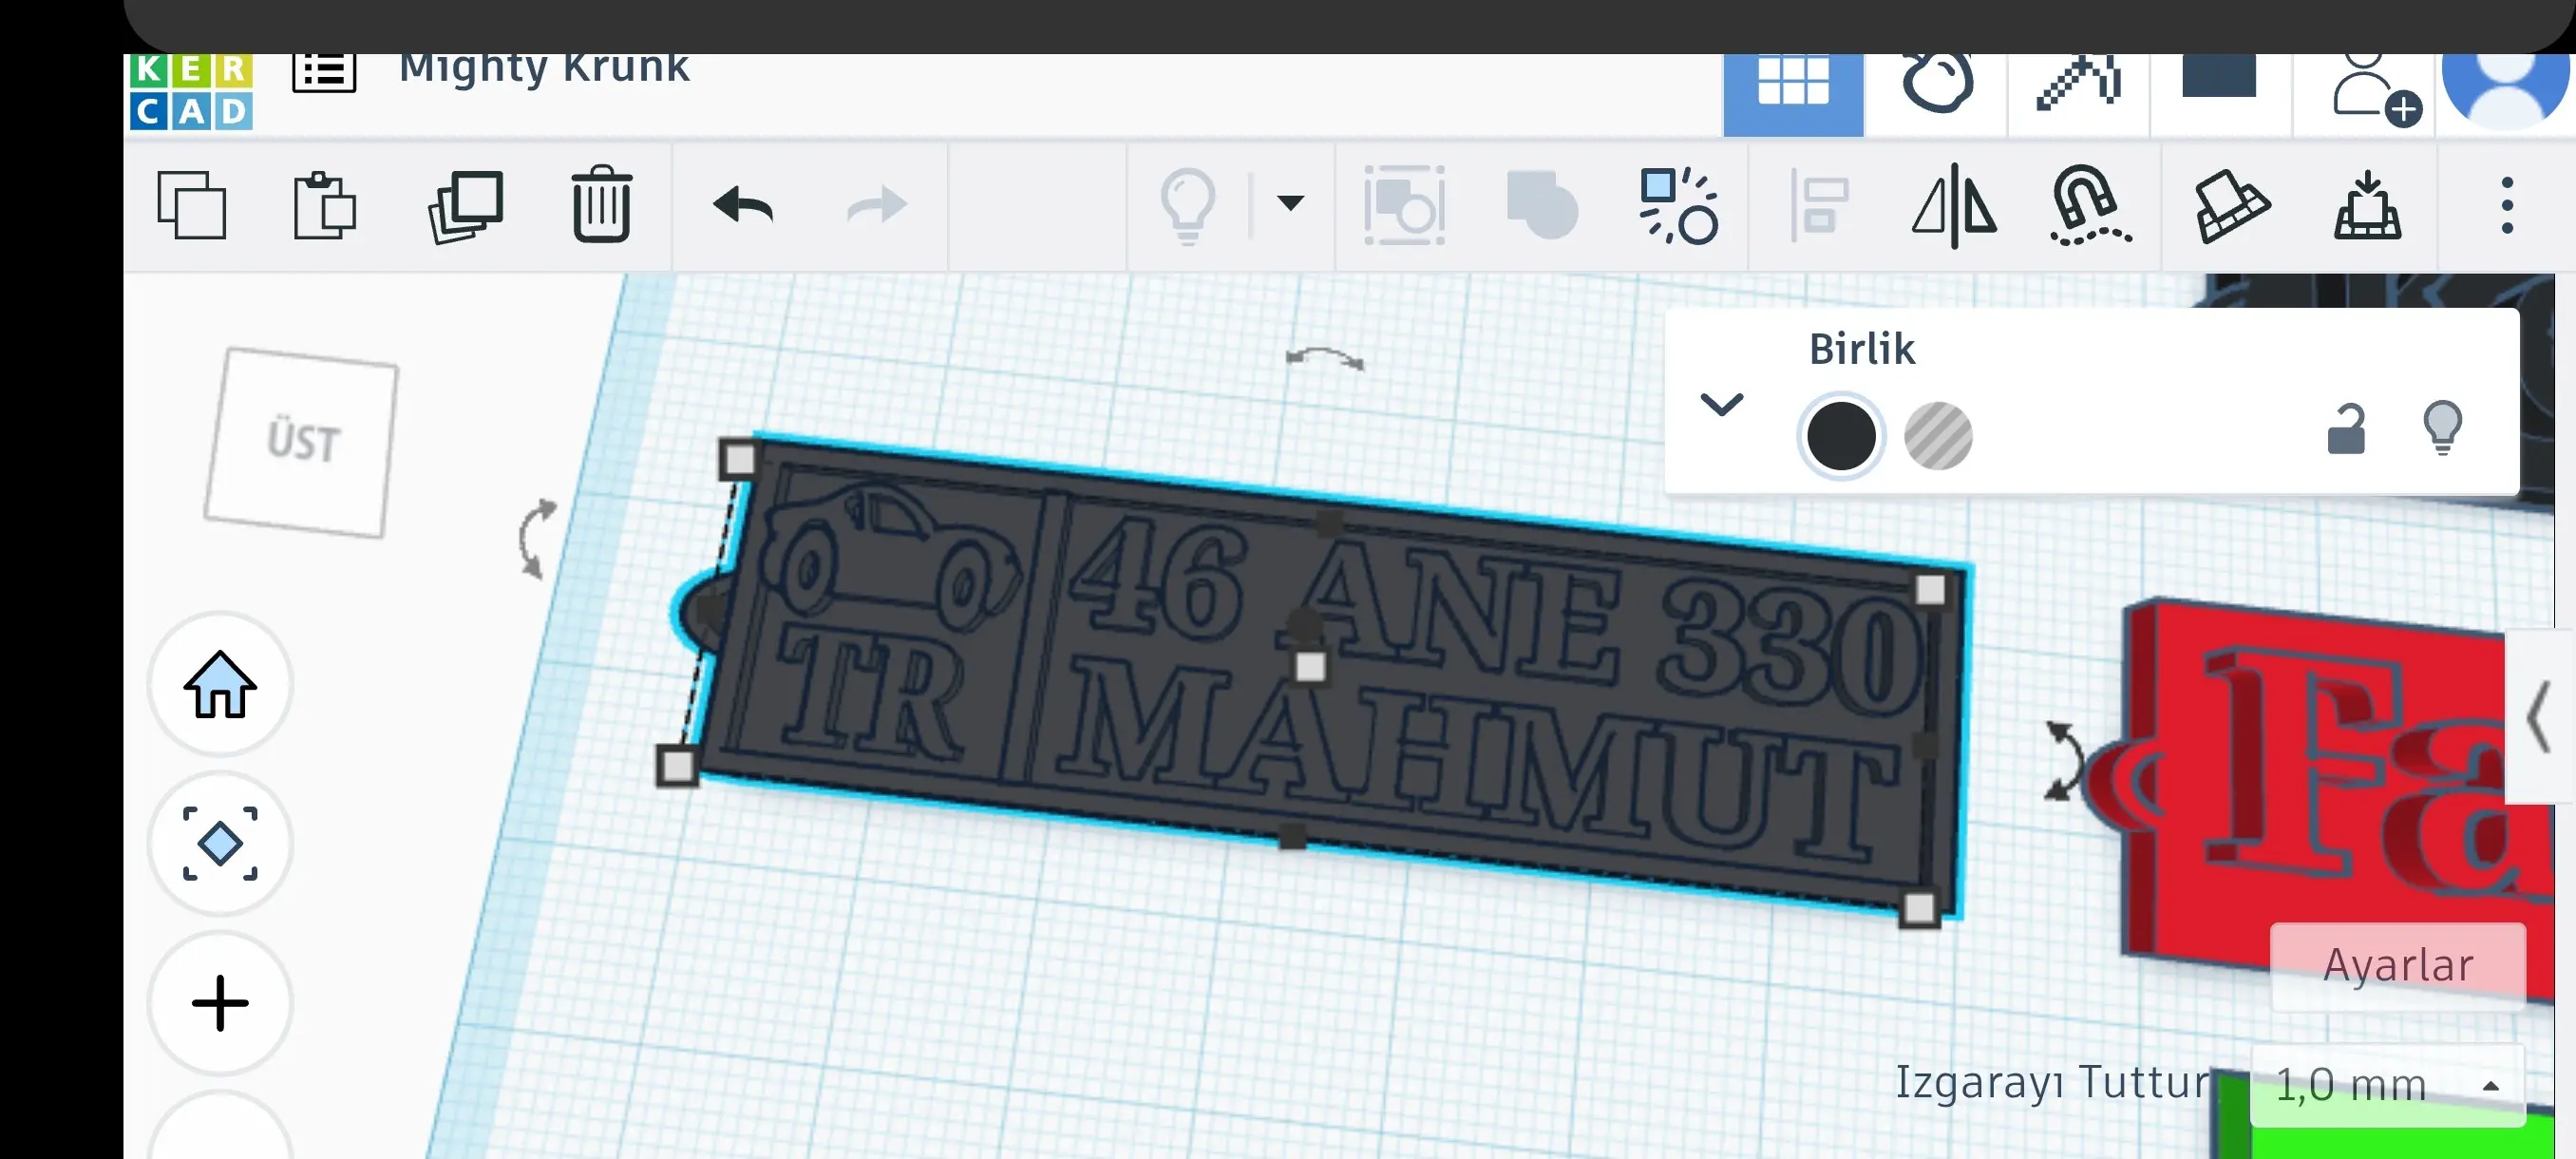2576x1159 pixels.
Task: Open the three-dot more options menu
Action: pos(2507,206)
